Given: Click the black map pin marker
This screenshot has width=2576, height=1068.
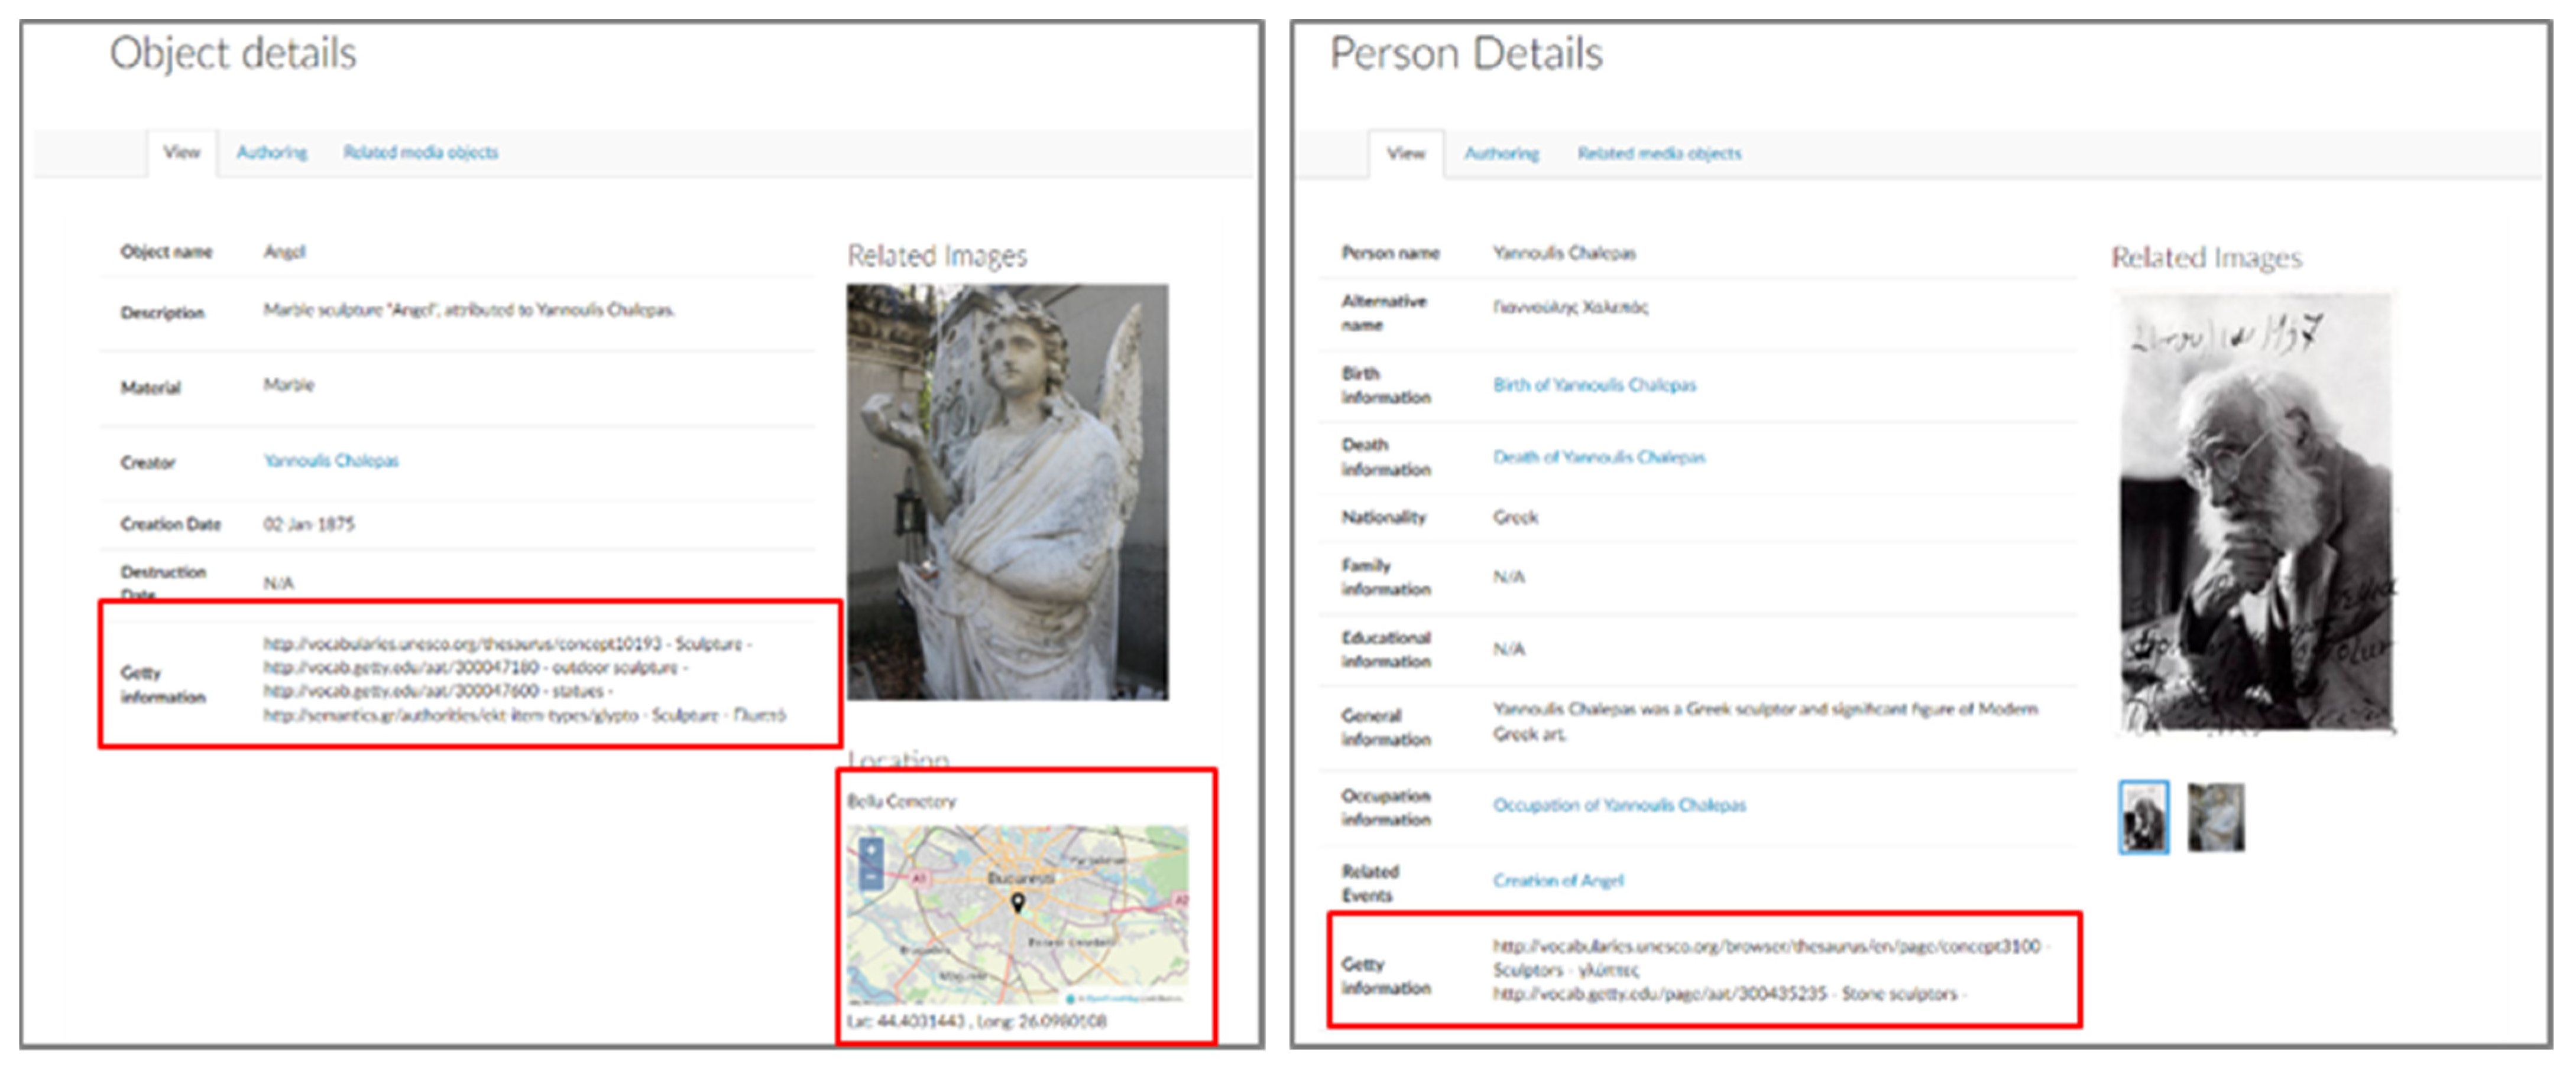Looking at the screenshot, I should pos(1017,901).
